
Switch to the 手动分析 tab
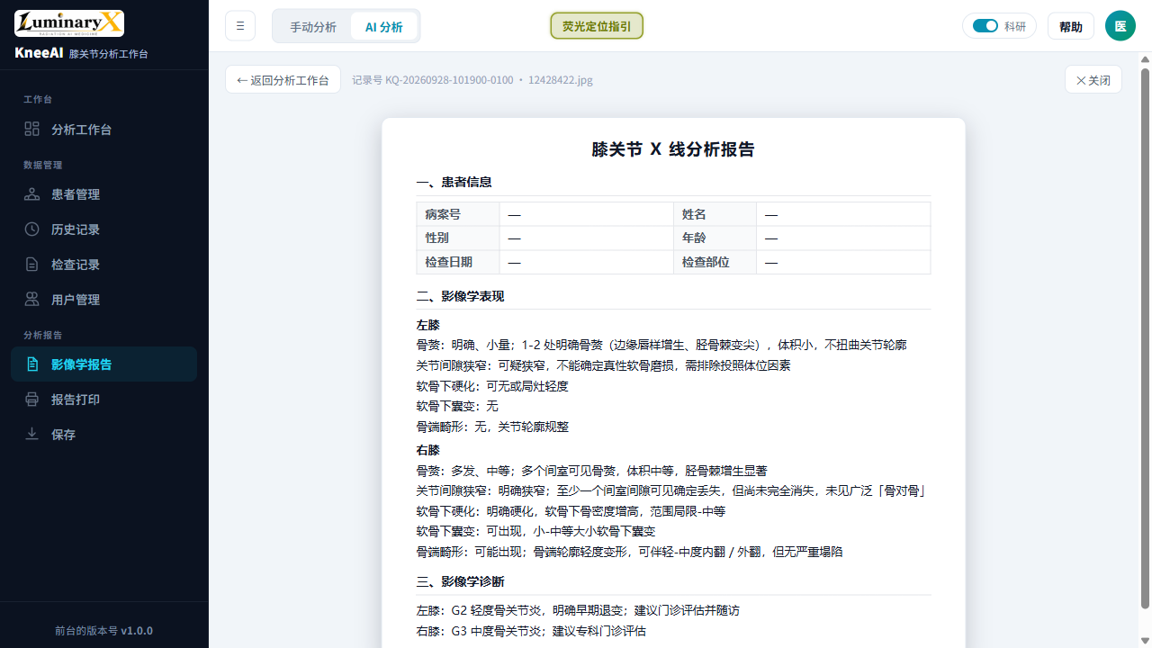313,27
